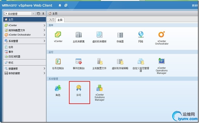Image resolution: width=199 pixels, height=123 pixels.
Task: Open Hosts and Clusters (主机和群集) icon
Action: click(79, 35)
